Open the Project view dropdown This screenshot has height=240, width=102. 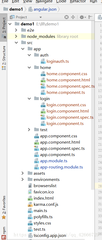[x=41, y=17]
